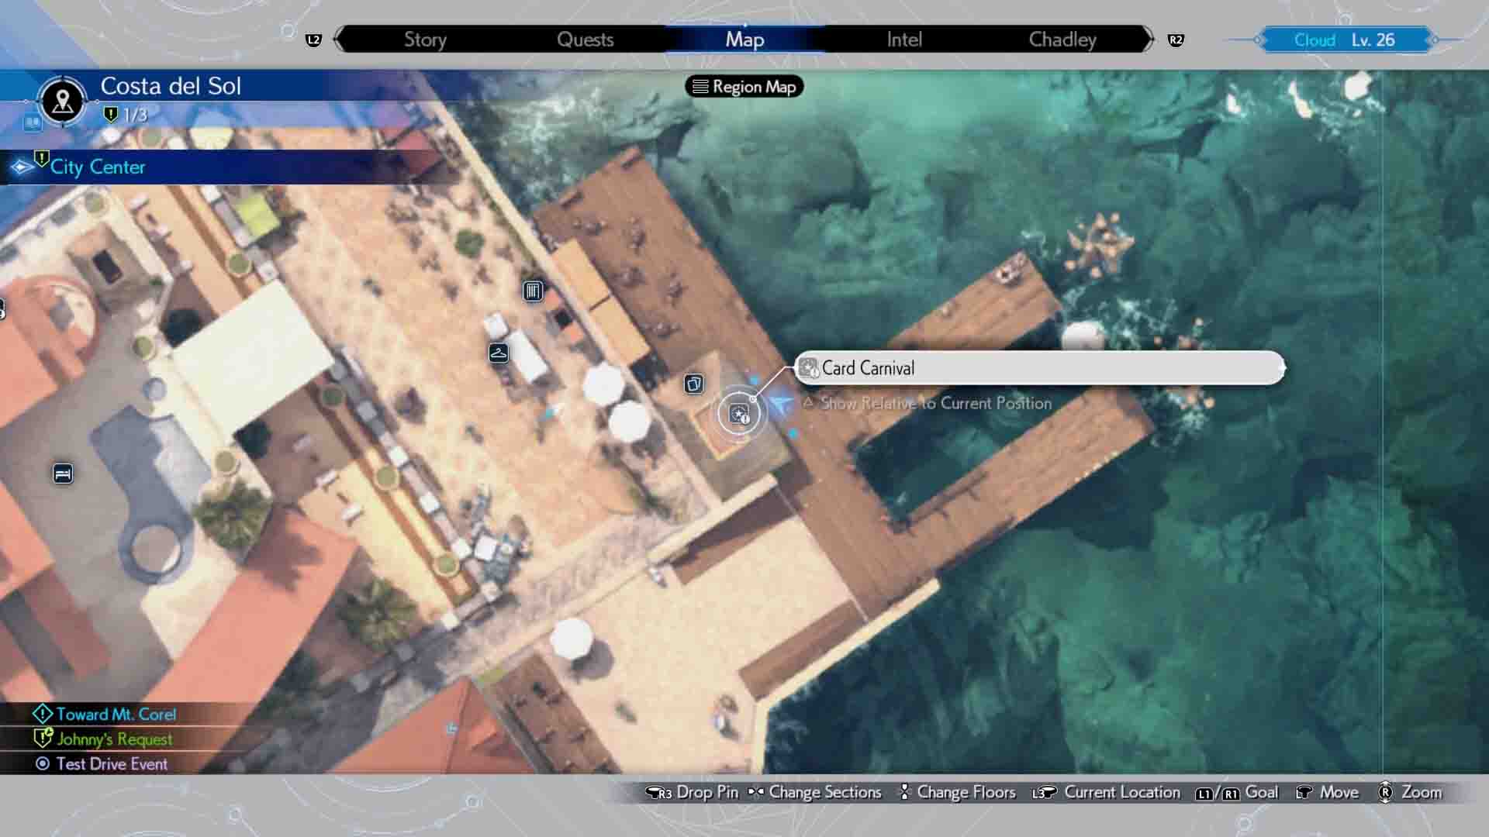Select the Card Carnival map marker icon
Screen dimensions: 1489x837
739,414
